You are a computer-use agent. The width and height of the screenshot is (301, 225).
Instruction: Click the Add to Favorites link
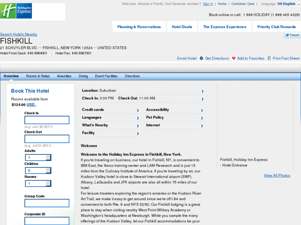251,58
